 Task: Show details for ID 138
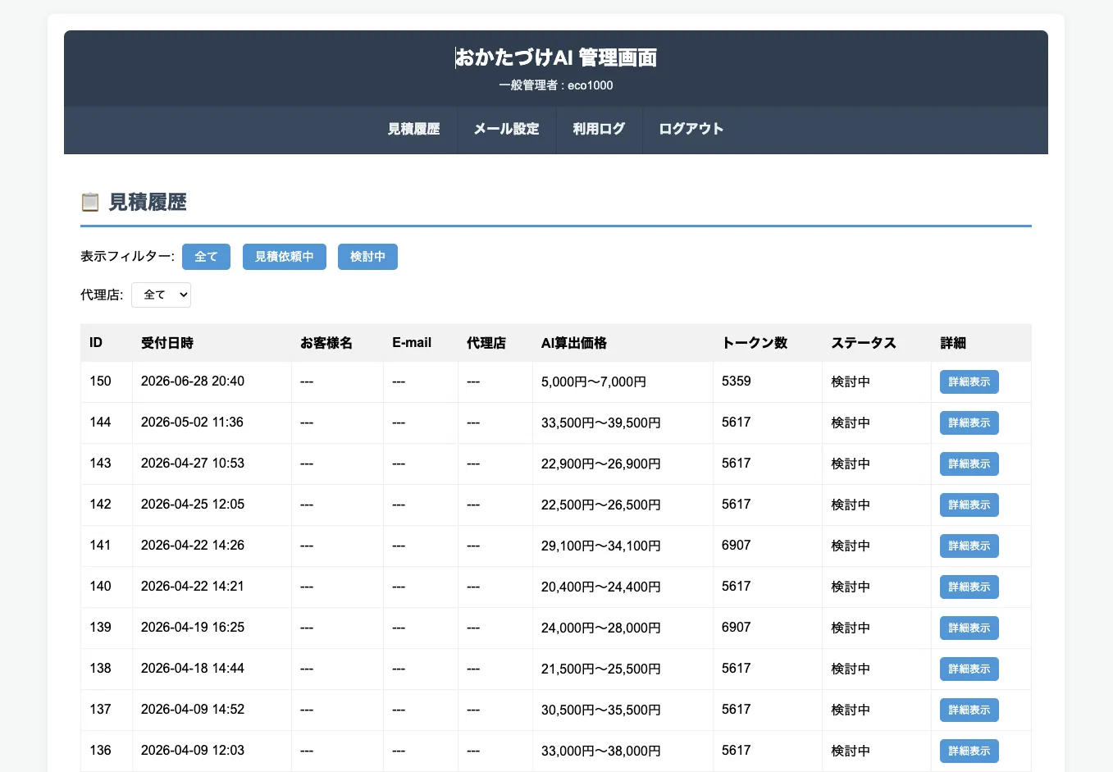969,669
